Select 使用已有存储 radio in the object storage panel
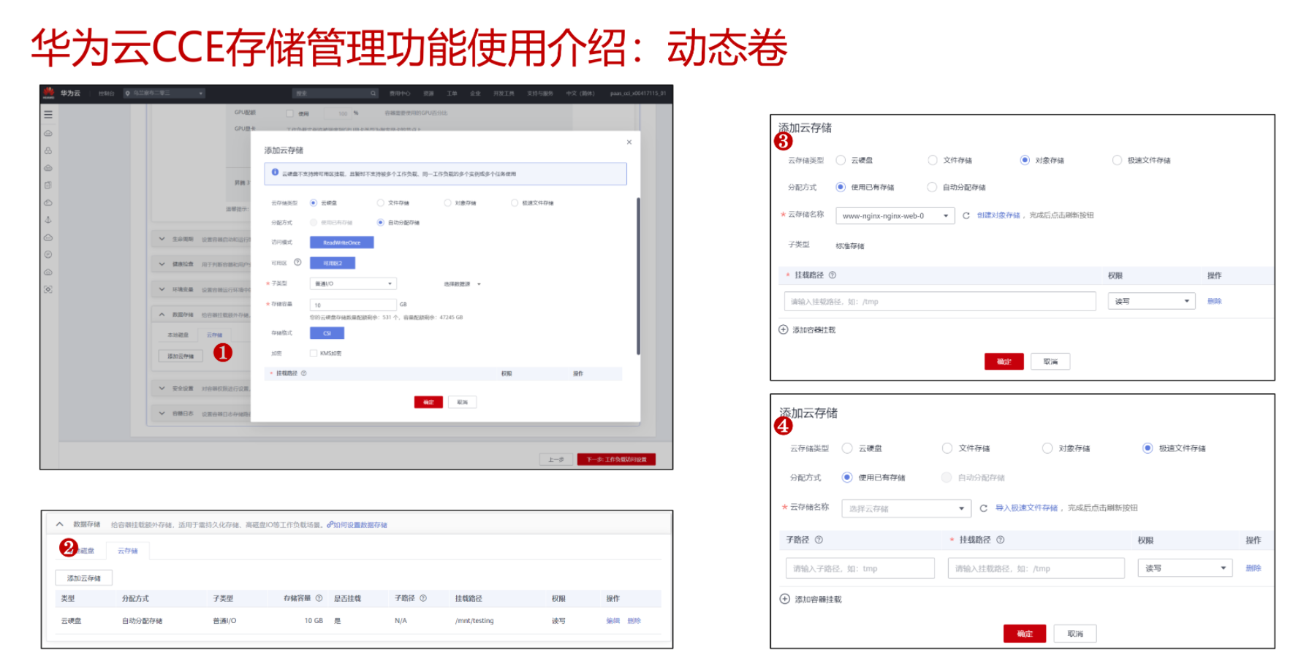Screen dimensions: 1312x669 [841, 187]
